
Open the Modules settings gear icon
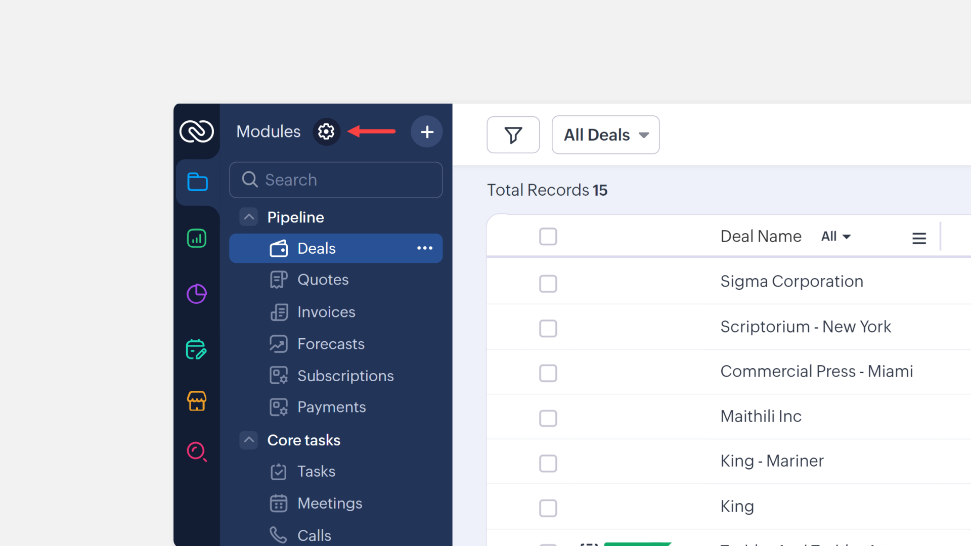(326, 131)
